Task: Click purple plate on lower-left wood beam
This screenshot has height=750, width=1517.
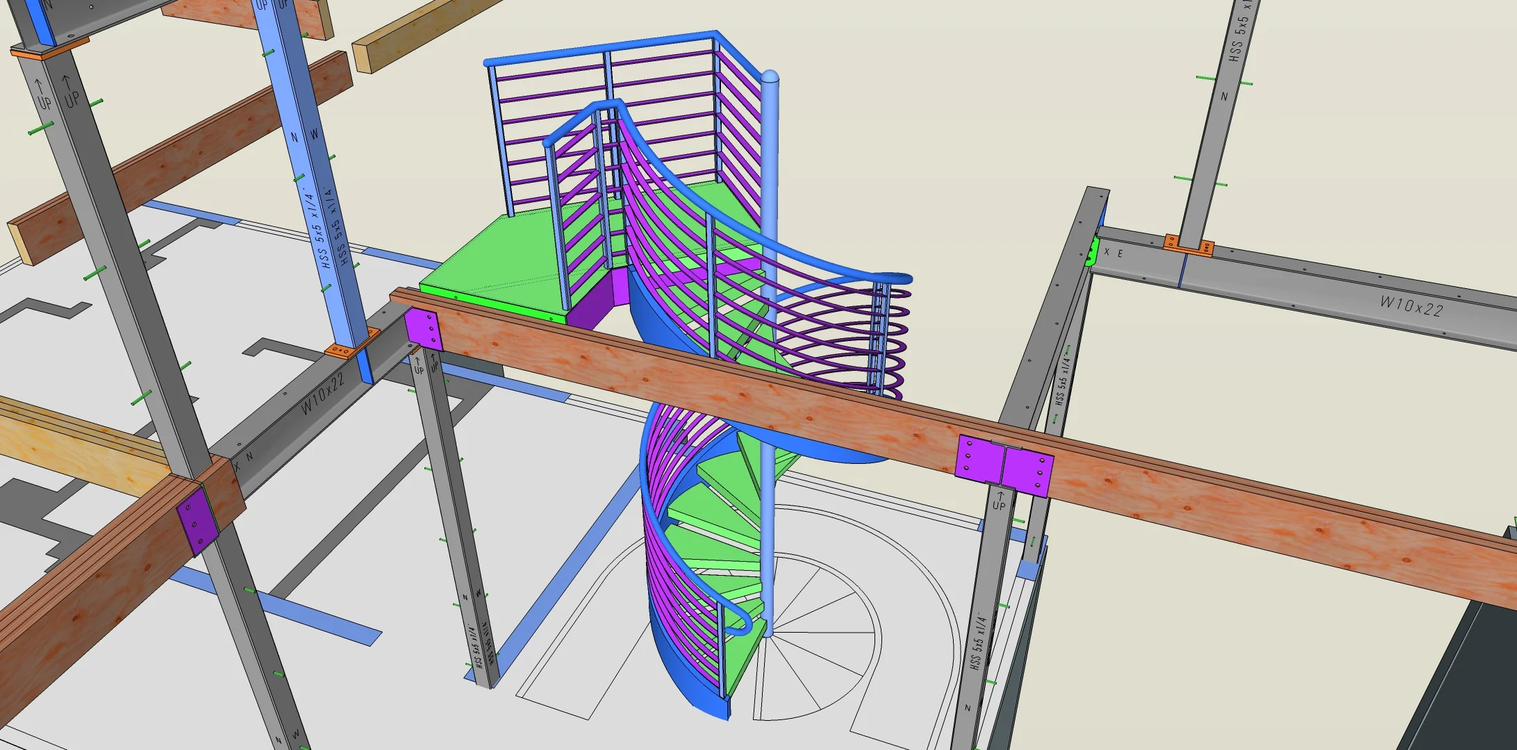Action: point(197,521)
